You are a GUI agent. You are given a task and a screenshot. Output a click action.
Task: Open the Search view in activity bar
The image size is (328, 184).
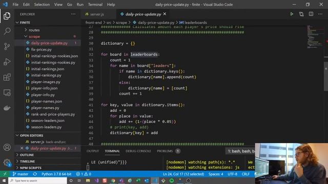(7, 31)
